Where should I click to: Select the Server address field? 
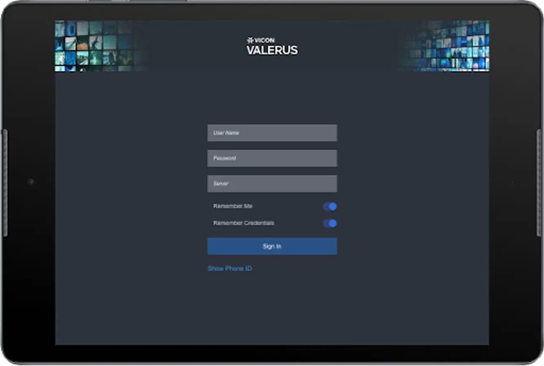coord(272,183)
